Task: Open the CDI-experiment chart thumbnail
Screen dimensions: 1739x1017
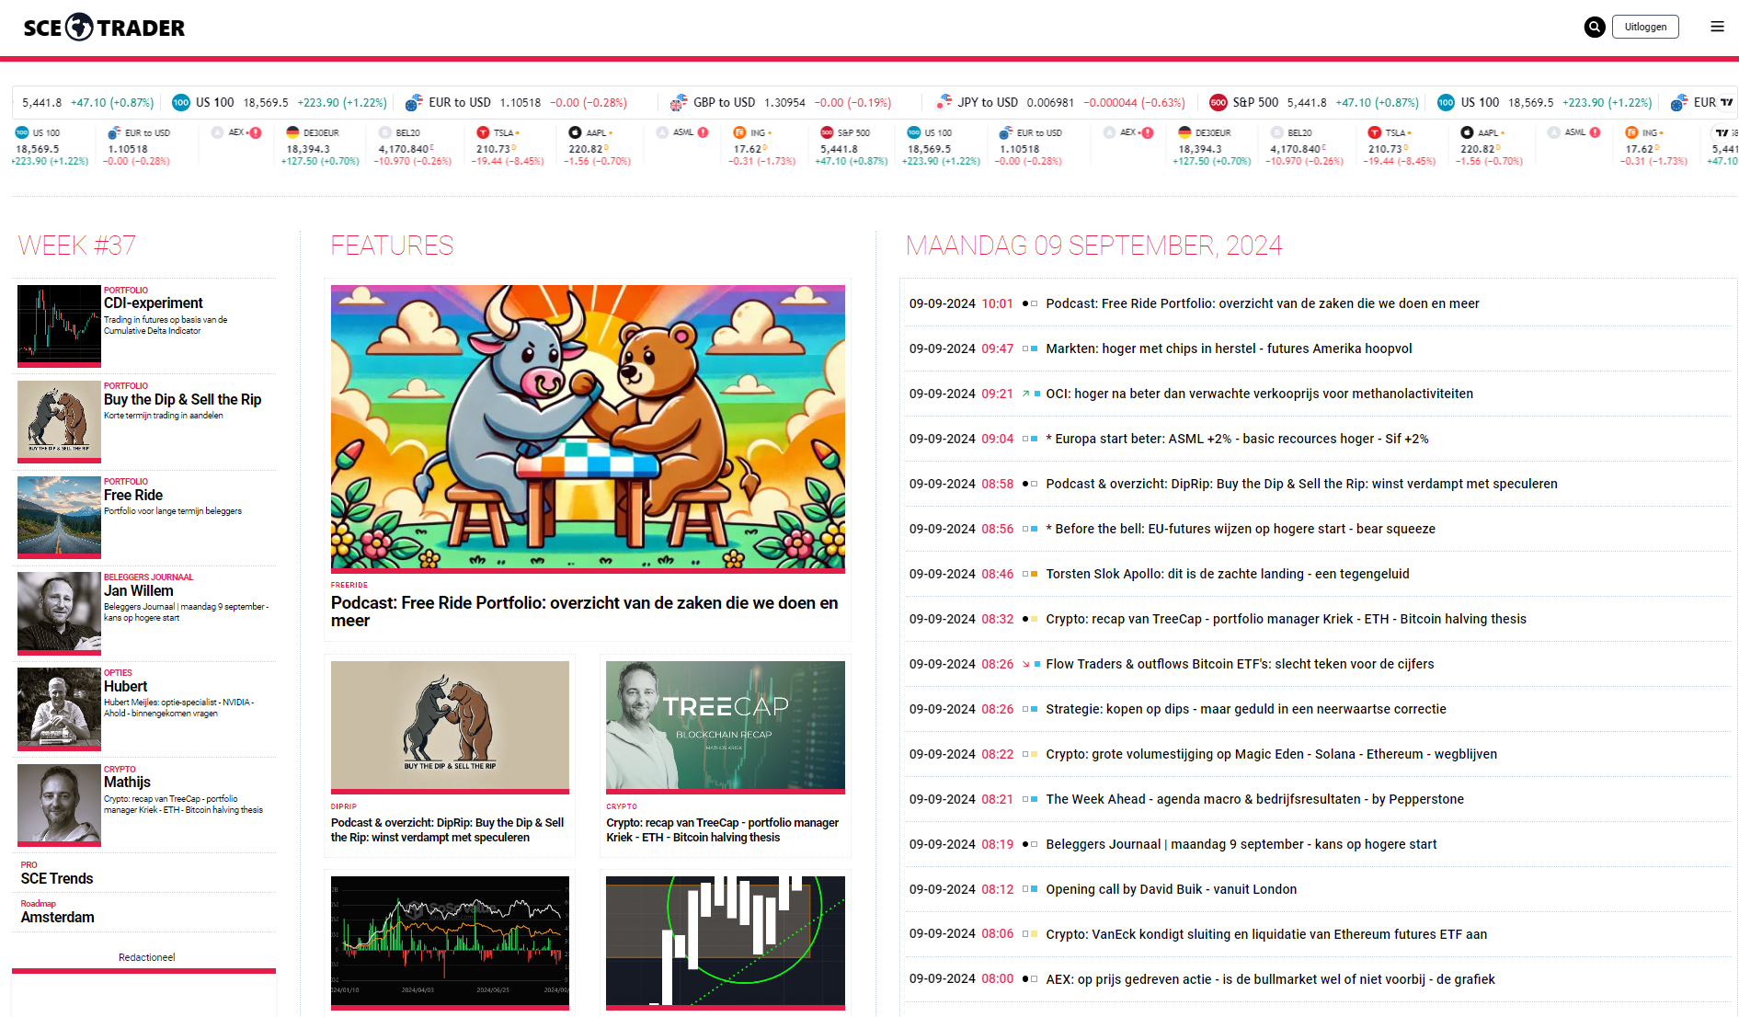Action: click(59, 326)
